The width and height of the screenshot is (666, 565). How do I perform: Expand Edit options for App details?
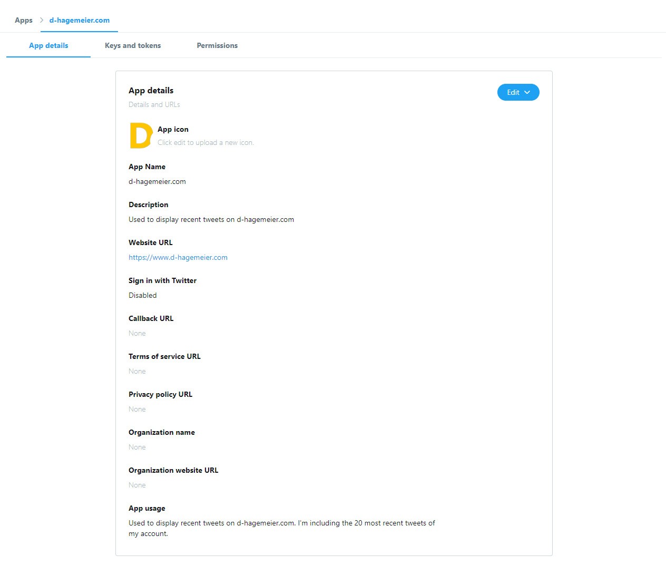tap(518, 92)
